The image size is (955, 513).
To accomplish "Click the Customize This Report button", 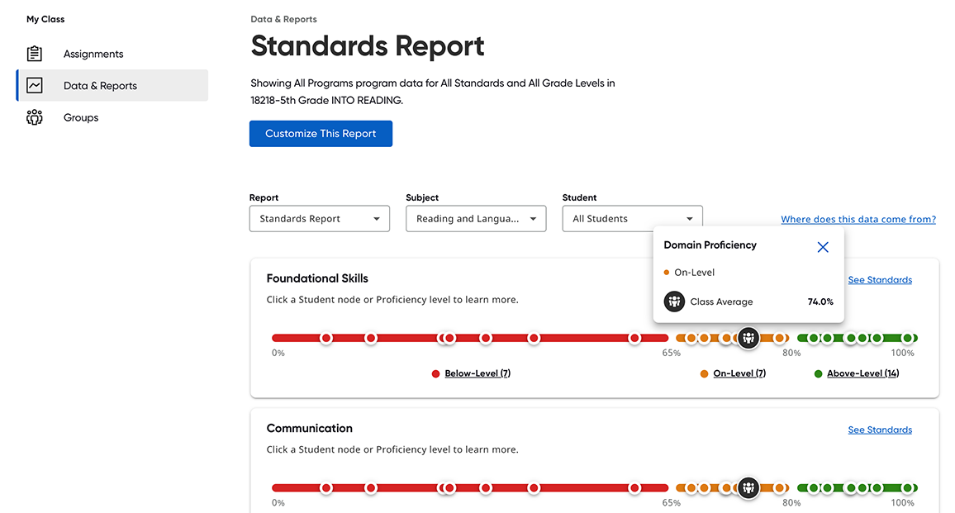I will (321, 134).
